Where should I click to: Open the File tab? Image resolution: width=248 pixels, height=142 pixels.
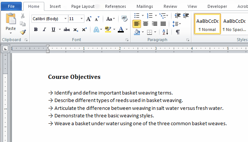[11, 6]
